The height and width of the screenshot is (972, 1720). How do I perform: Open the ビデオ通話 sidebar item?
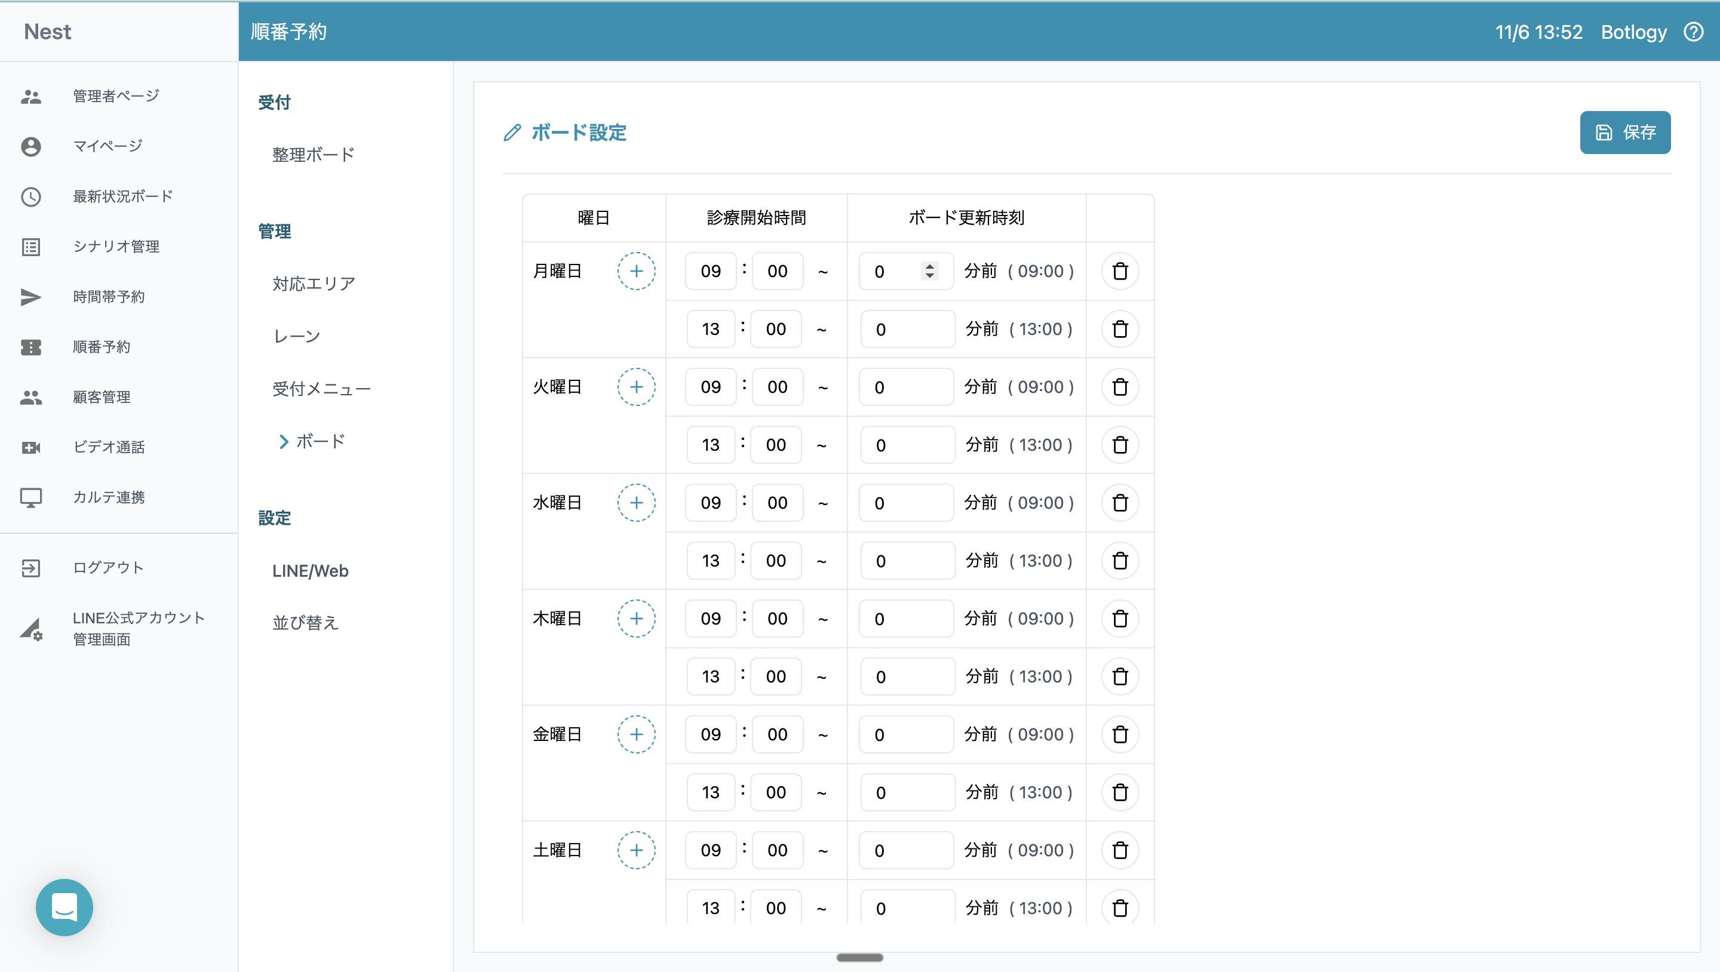[108, 447]
